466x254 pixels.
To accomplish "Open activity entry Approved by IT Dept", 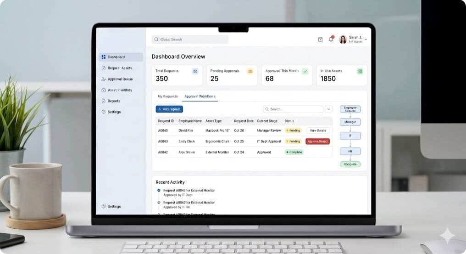I will coord(178,195).
